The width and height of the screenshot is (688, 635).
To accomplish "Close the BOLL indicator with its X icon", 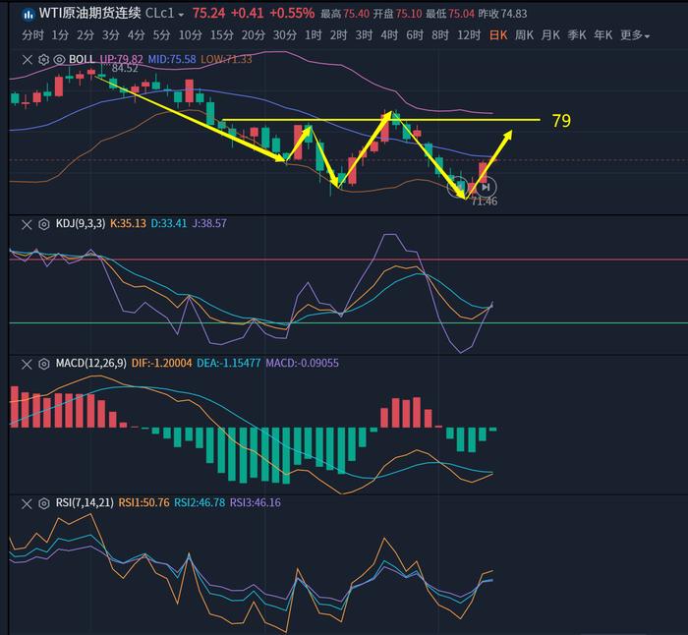I will (27, 59).
